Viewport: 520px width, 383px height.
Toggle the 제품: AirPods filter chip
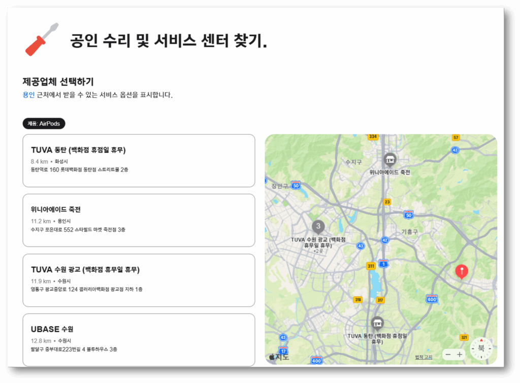44,123
